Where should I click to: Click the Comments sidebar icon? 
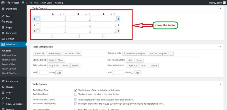pyautogui.click(x=3, y=33)
